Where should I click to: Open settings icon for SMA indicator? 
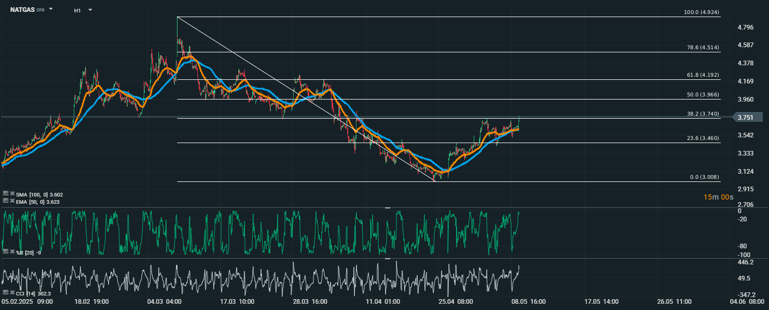[x=6, y=193]
